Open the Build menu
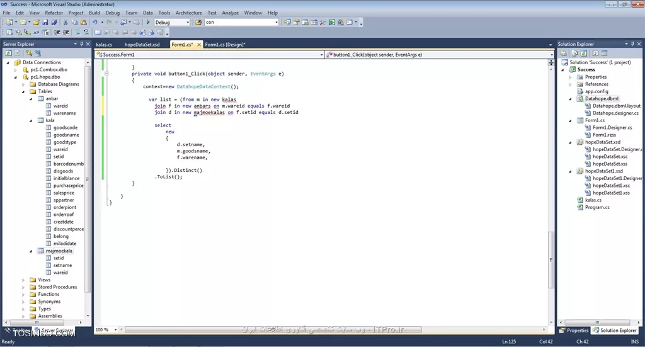 (x=94, y=13)
